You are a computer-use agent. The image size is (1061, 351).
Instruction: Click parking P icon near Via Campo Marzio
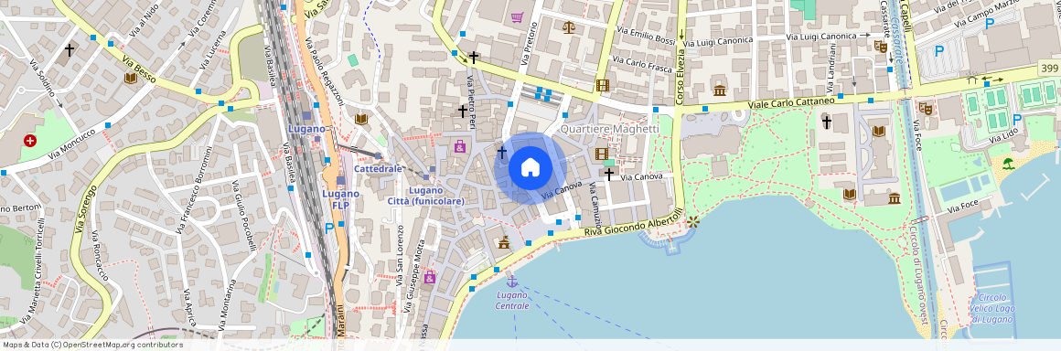(990, 24)
